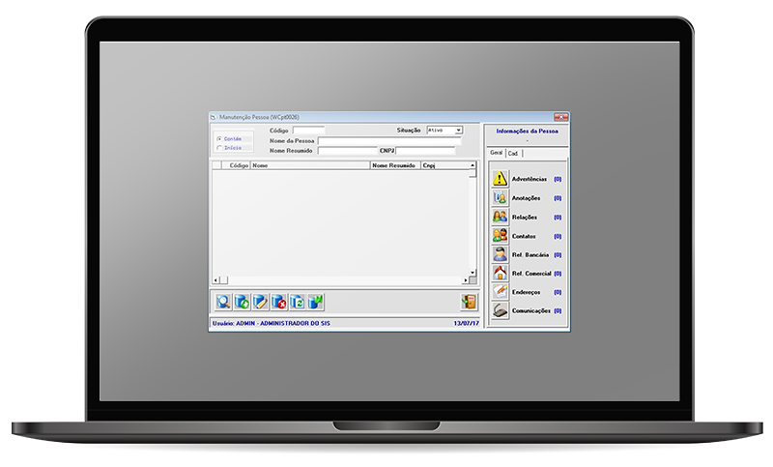Click the Nome da Pessoa field

[x=389, y=140]
